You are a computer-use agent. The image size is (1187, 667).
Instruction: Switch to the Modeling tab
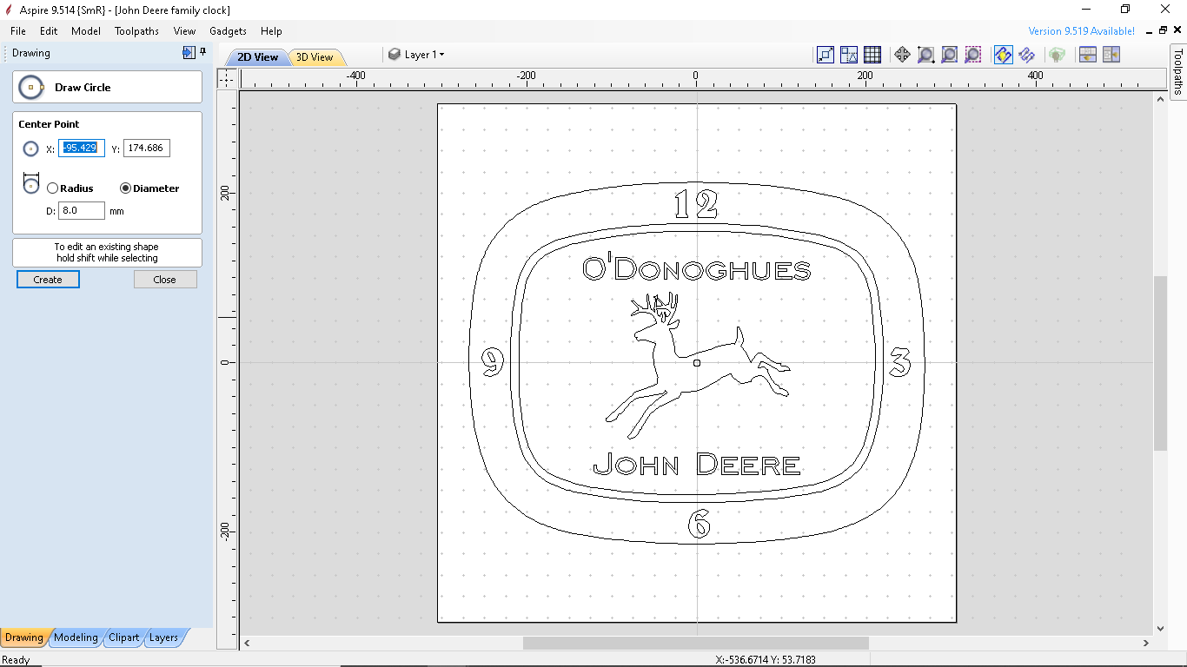click(x=76, y=637)
